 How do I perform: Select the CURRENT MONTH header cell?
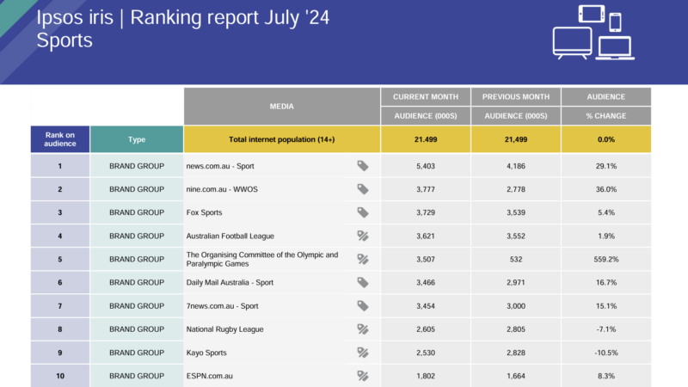426,96
